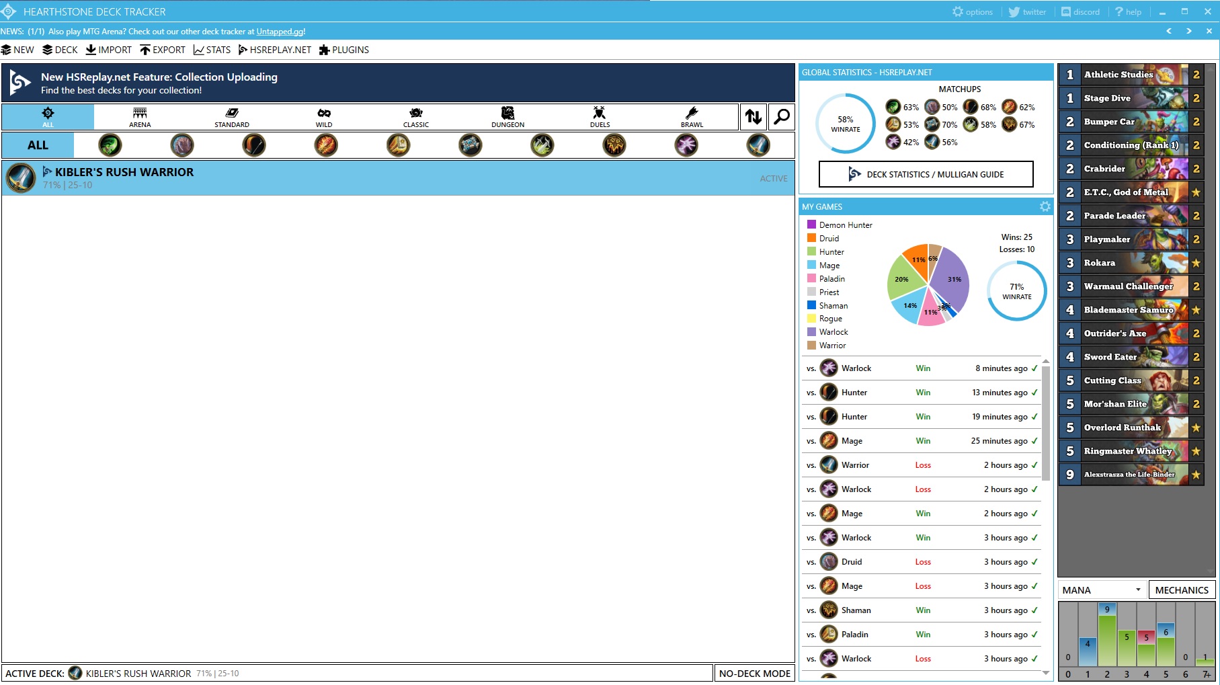This screenshot has width=1220, height=685.
Task: Switch to the Wild deck tab
Action: pos(324,117)
